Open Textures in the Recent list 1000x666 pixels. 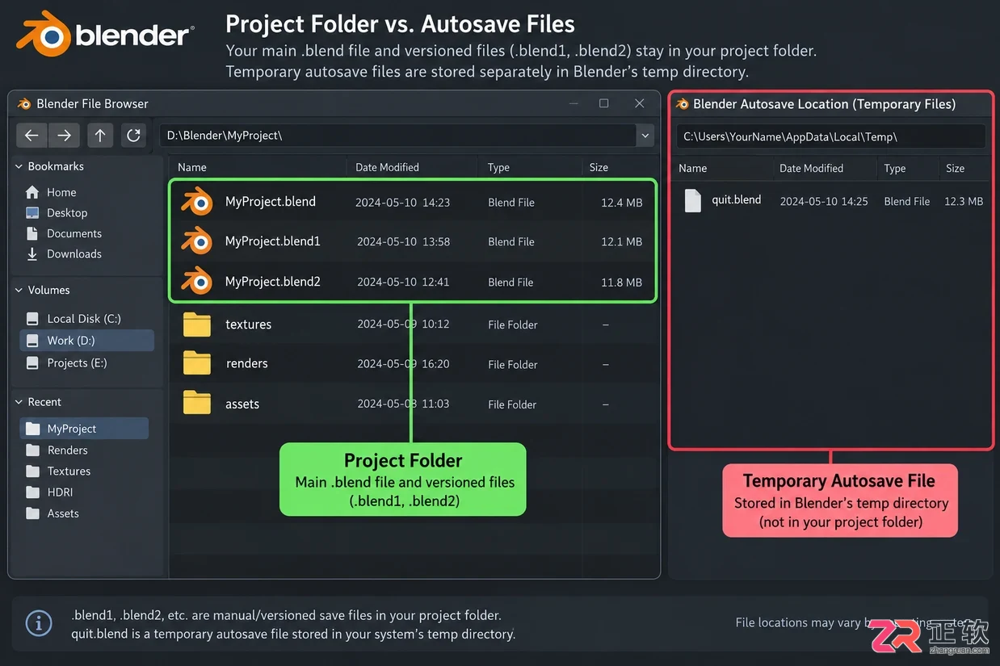pos(69,471)
